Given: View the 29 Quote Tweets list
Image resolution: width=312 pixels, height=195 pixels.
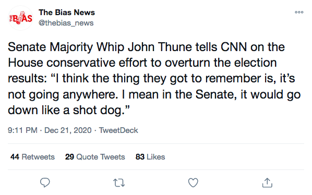Looking at the screenshot, I should (95, 157).
